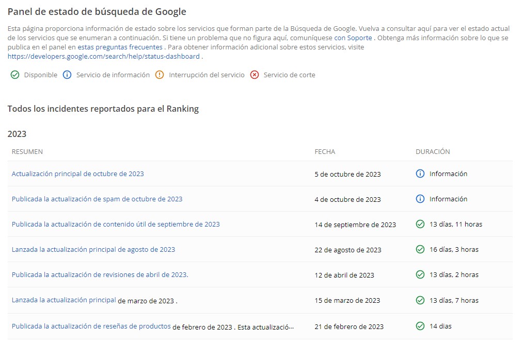Click the Panel de estado de búsqueda title

pos(97,12)
